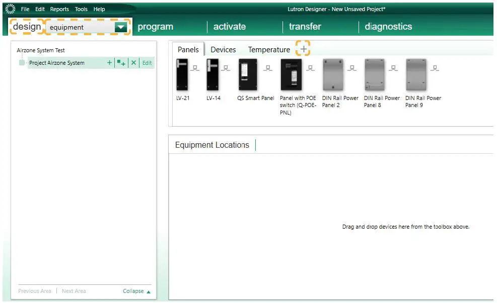Select the QS Smart Panel icon
Screen dimensions: 497x303
[x=248, y=75]
